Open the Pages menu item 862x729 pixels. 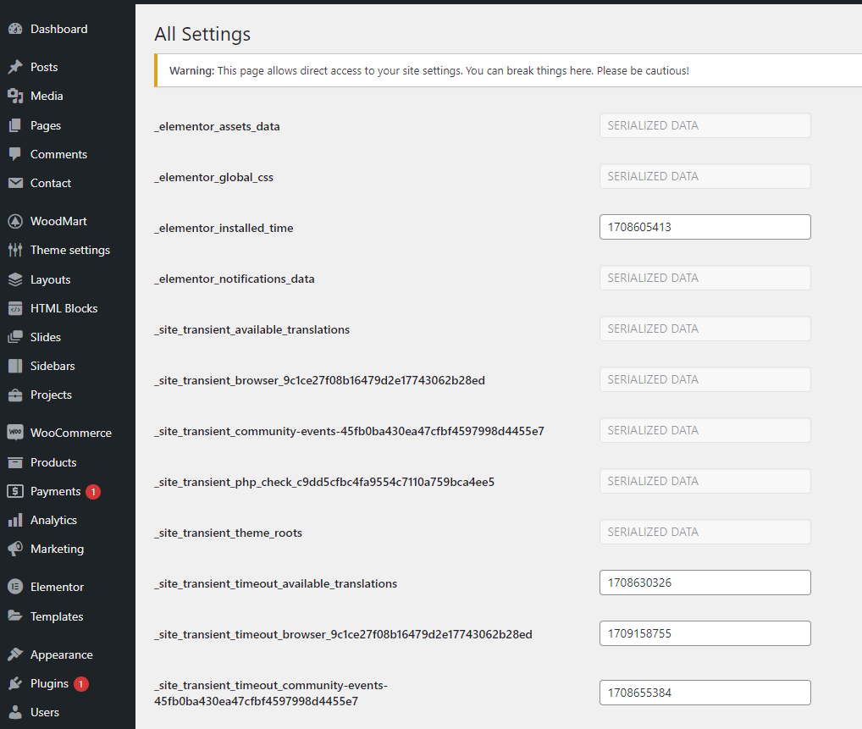pos(46,125)
